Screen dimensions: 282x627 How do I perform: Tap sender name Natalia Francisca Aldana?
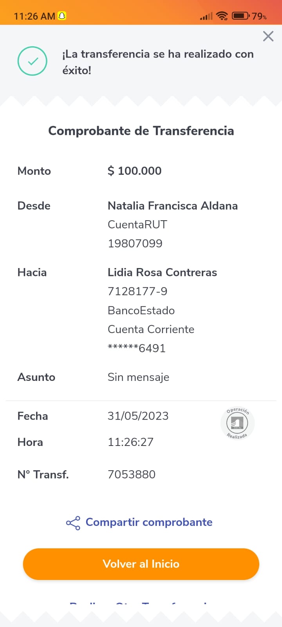tap(172, 206)
